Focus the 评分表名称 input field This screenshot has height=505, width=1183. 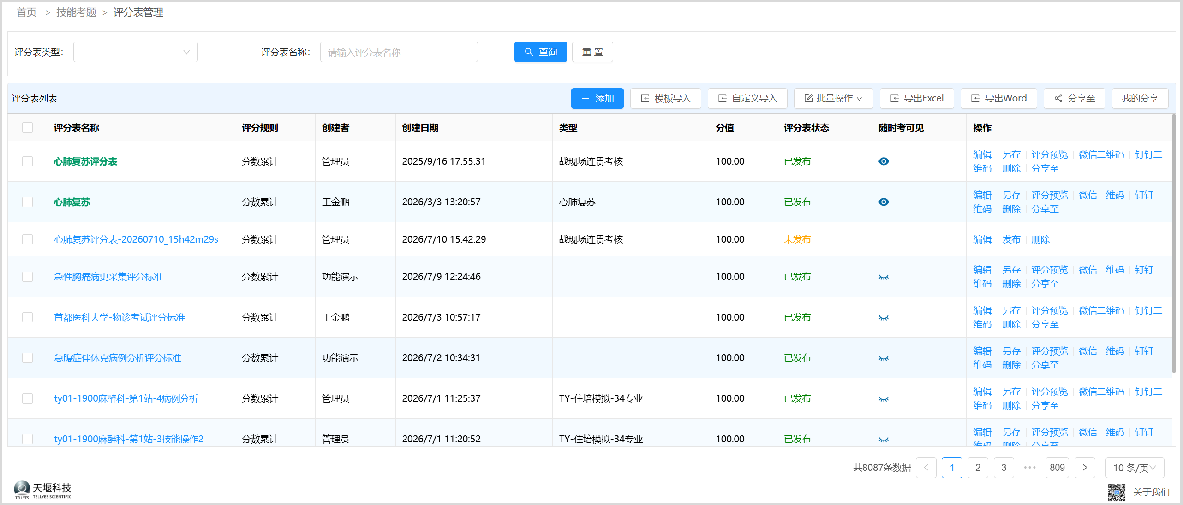[x=399, y=52]
